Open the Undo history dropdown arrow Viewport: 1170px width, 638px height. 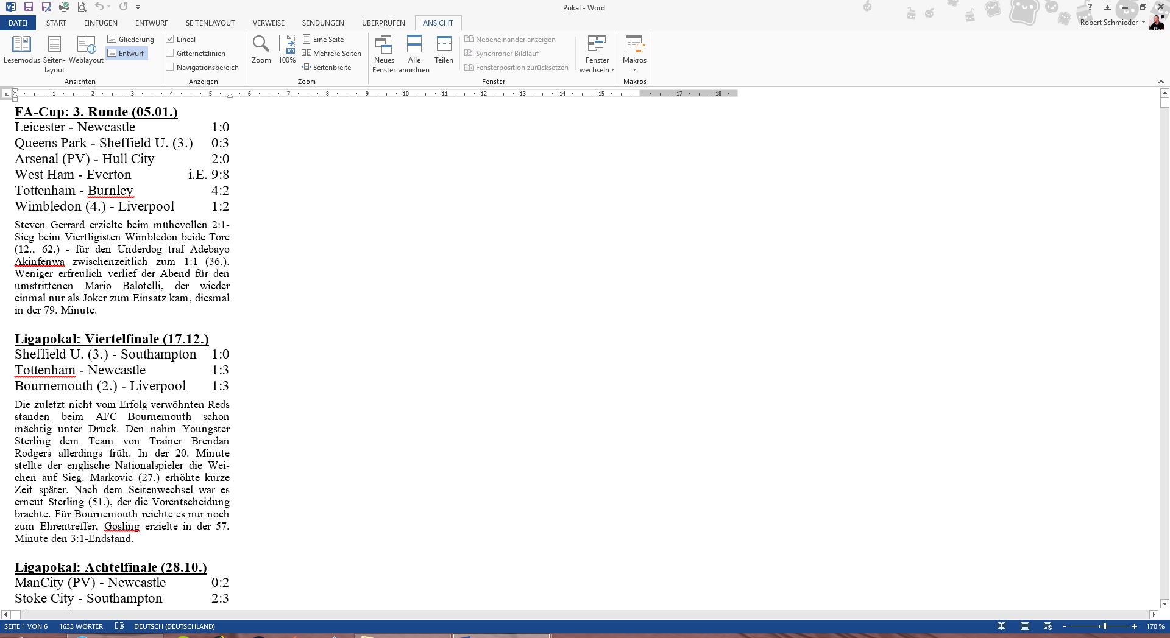click(108, 7)
